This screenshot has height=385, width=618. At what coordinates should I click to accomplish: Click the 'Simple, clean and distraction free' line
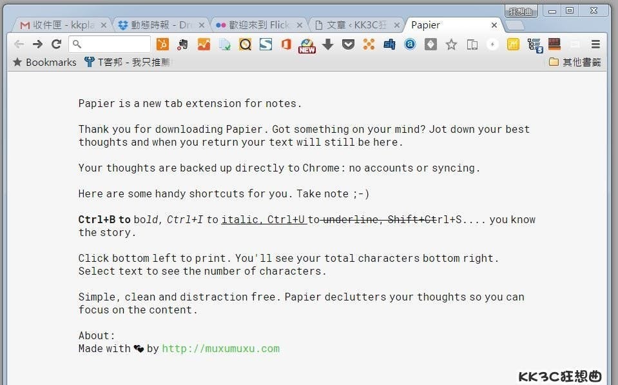tap(302, 297)
